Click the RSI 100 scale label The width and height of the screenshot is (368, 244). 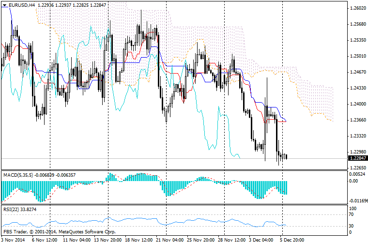pos(353,208)
